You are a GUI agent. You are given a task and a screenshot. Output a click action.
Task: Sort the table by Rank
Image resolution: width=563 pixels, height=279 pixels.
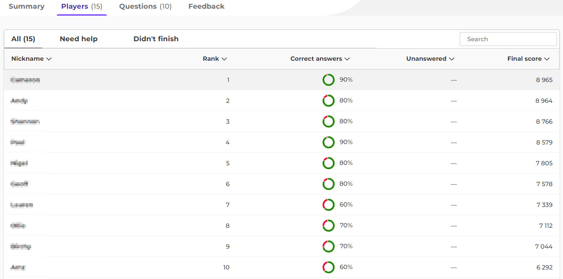click(214, 59)
